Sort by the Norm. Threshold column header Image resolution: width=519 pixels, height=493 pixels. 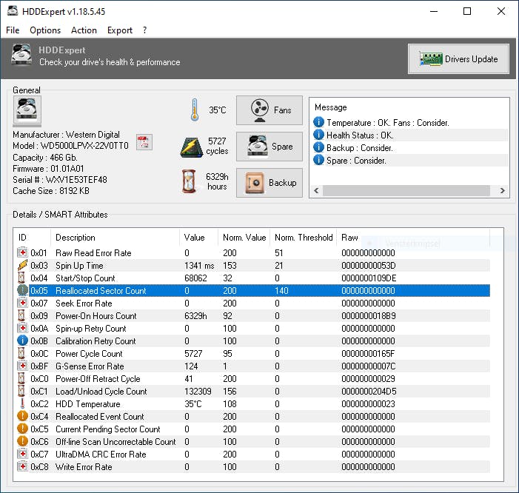pyautogui.click(x=303, y=238)
